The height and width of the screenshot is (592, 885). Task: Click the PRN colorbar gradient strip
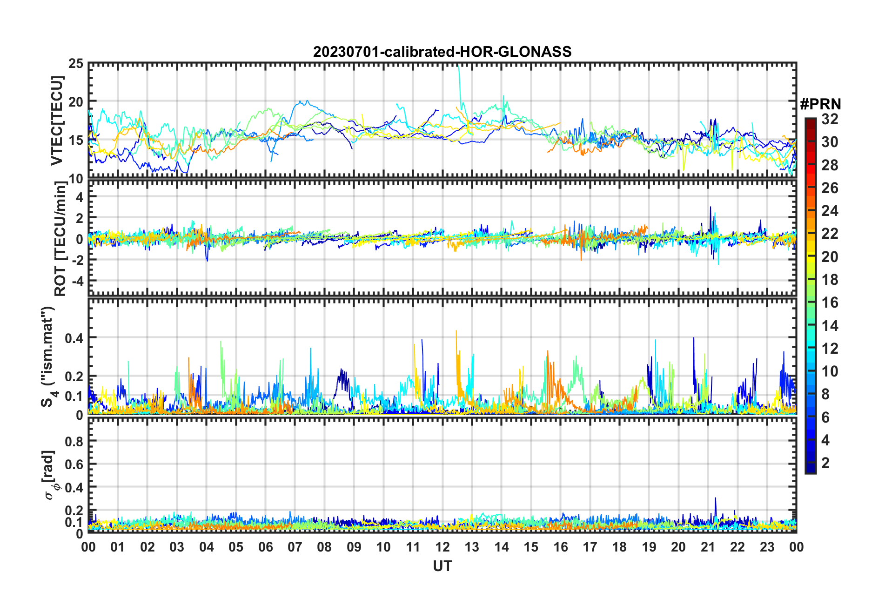point(810,296)
